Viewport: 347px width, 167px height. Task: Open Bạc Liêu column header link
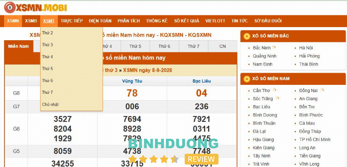[x=202, y=81]
